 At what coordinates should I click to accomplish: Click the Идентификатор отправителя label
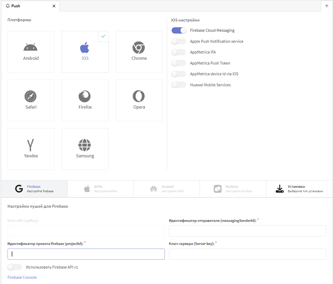[x=213, y=221]
